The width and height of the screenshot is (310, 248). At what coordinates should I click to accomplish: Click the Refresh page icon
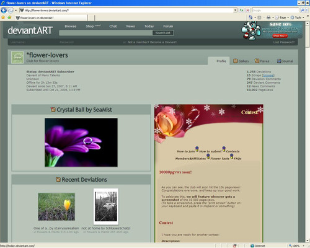pos(241,10)
